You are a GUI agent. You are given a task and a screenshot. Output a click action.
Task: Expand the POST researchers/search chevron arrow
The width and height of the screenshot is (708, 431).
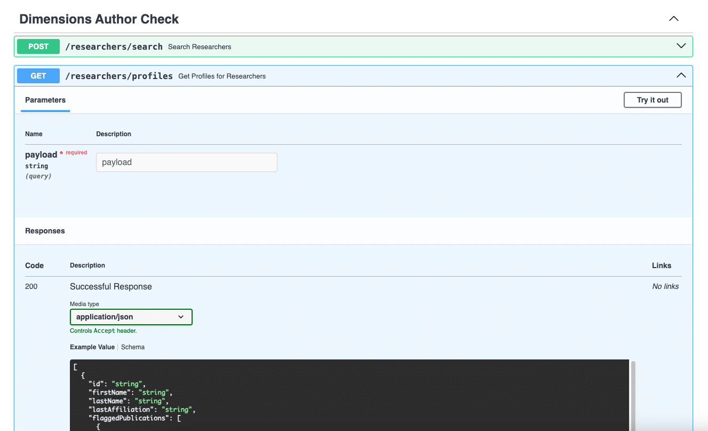coord(681,46)
